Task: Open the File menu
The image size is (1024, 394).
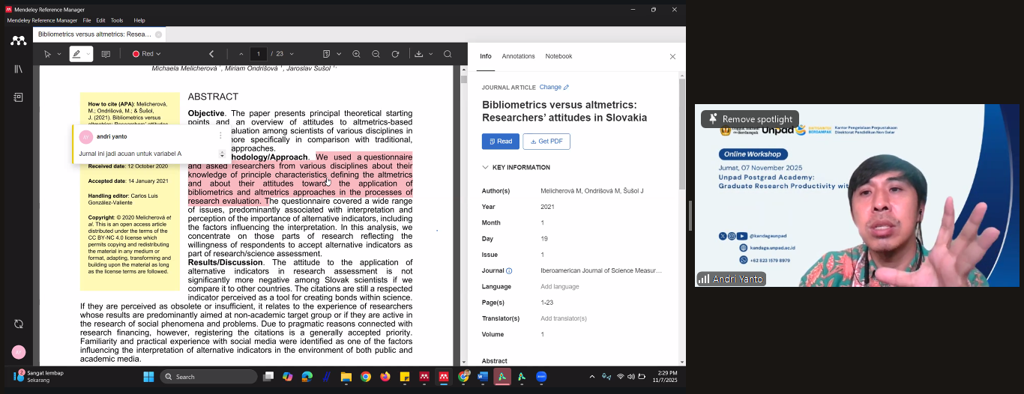Action: (87, 20)
